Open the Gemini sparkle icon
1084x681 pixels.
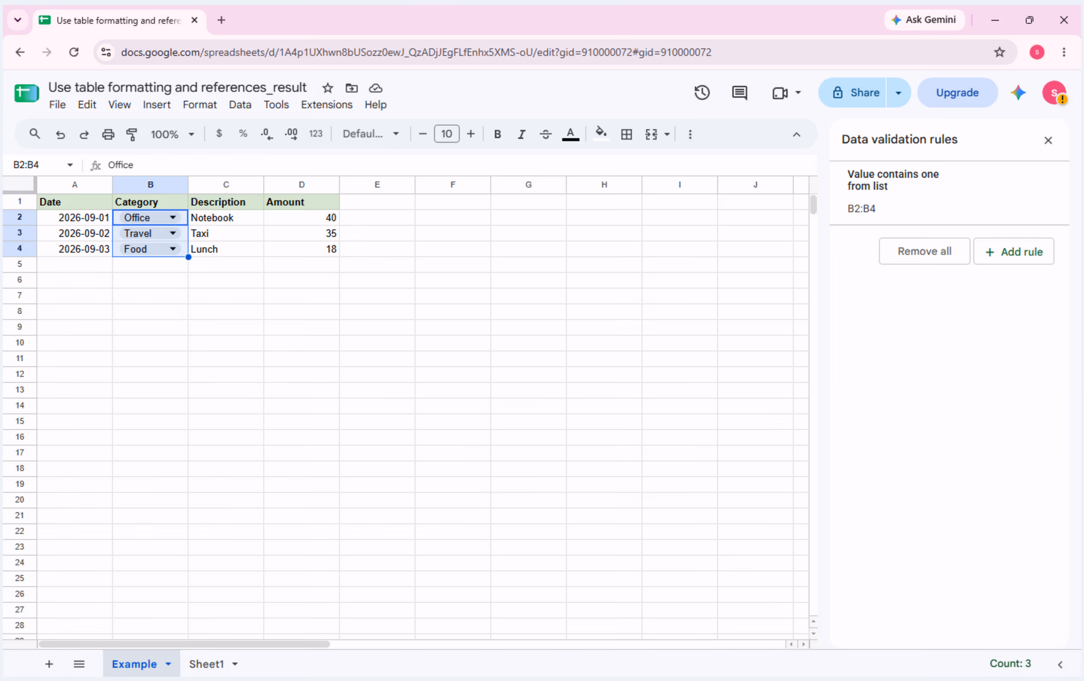pyautogui.click(x=1018, y=93)
